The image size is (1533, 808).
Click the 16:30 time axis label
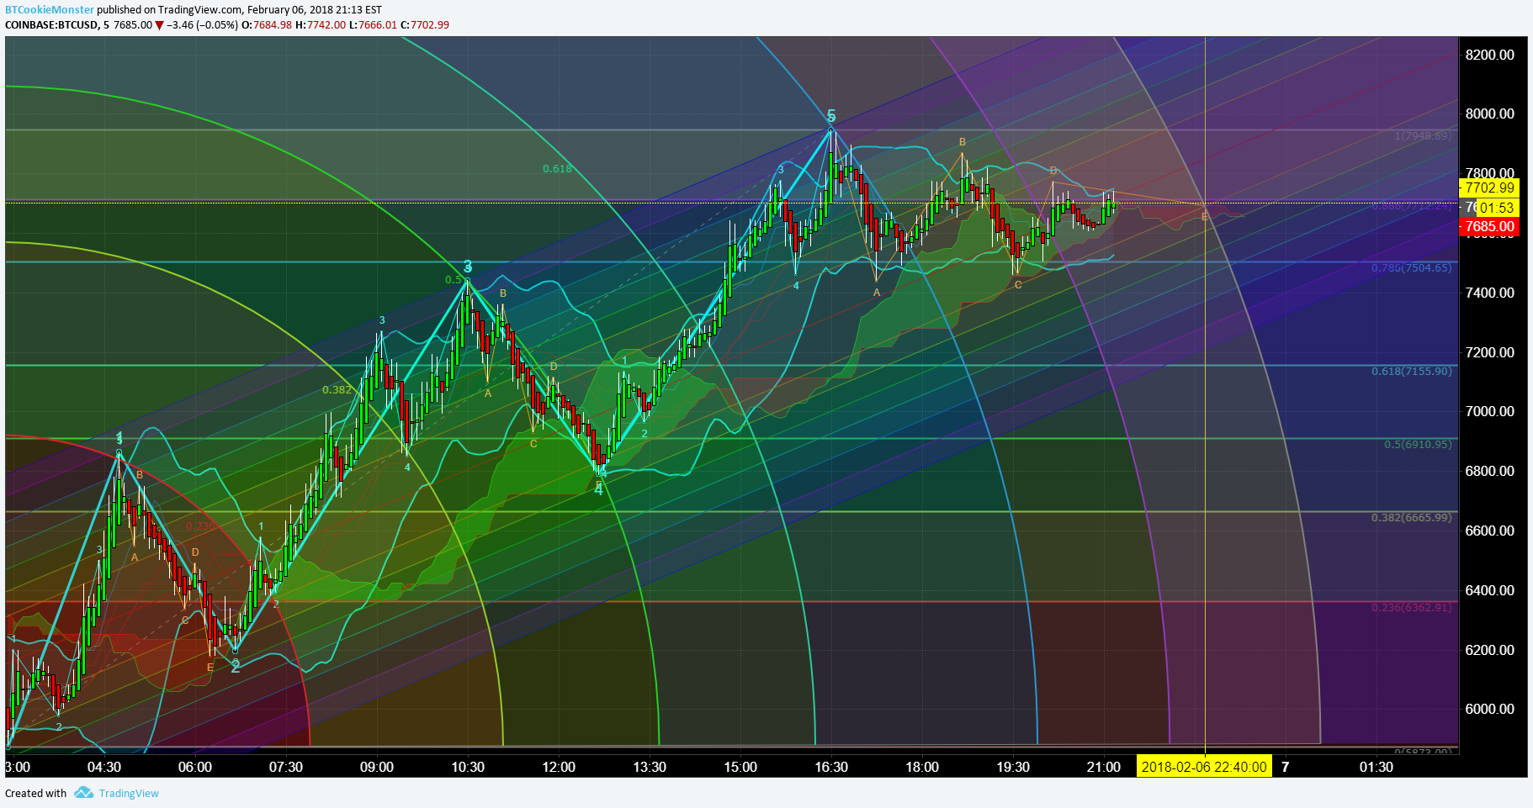(x=831, y=767)
